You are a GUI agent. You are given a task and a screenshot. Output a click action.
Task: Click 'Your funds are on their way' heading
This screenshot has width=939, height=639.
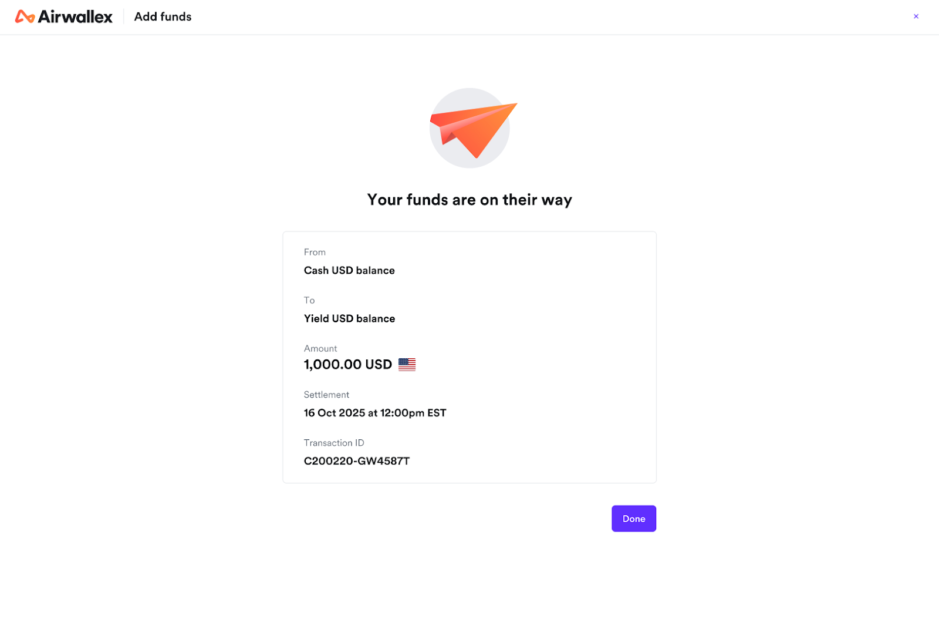[469, 200]
